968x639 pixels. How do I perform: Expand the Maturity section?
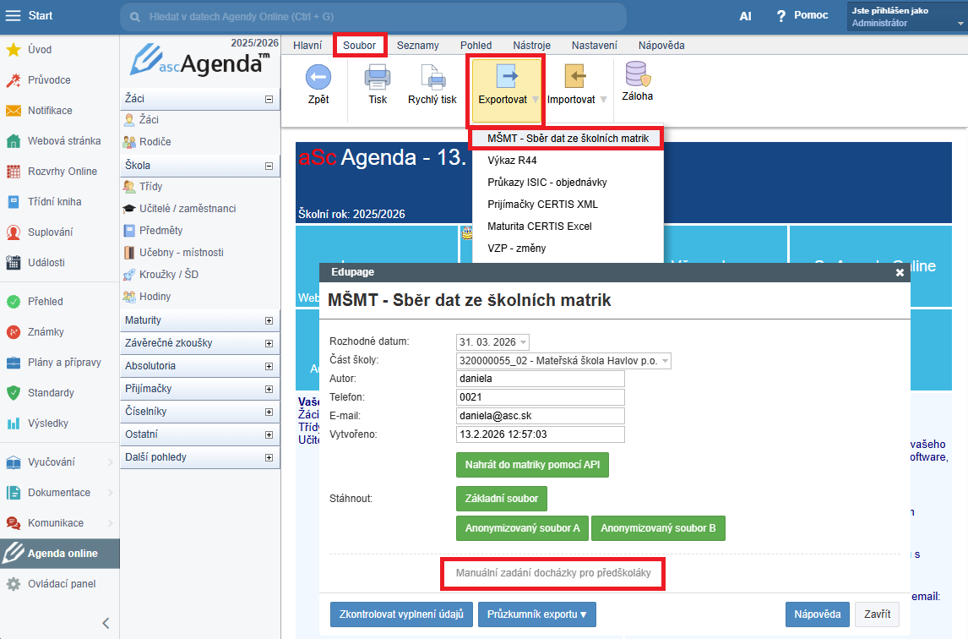coord(269,321)
